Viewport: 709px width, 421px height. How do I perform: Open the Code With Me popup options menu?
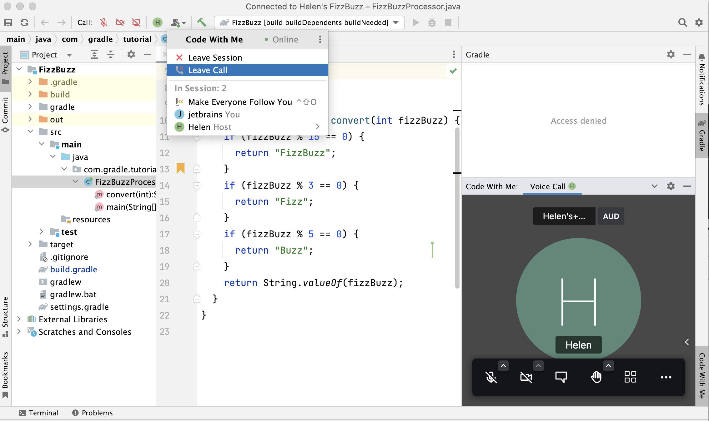pos(320,39)
